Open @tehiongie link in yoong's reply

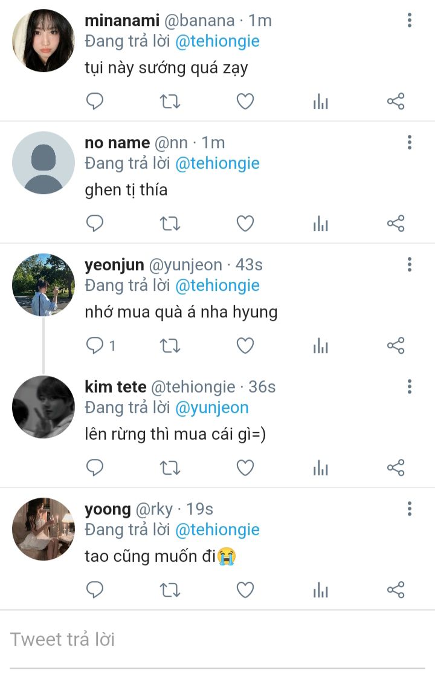[217, 530]
